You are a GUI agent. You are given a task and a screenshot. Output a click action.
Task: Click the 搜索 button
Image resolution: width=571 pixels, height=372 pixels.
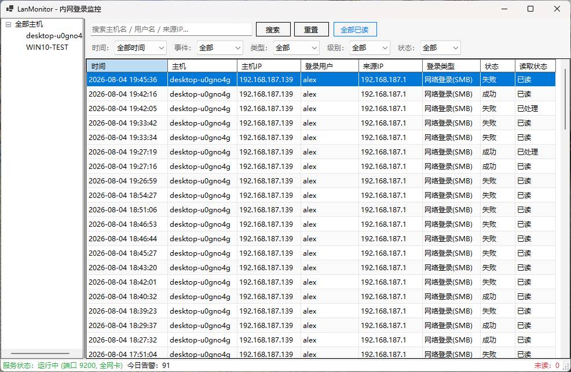click(x=273, y=30)
